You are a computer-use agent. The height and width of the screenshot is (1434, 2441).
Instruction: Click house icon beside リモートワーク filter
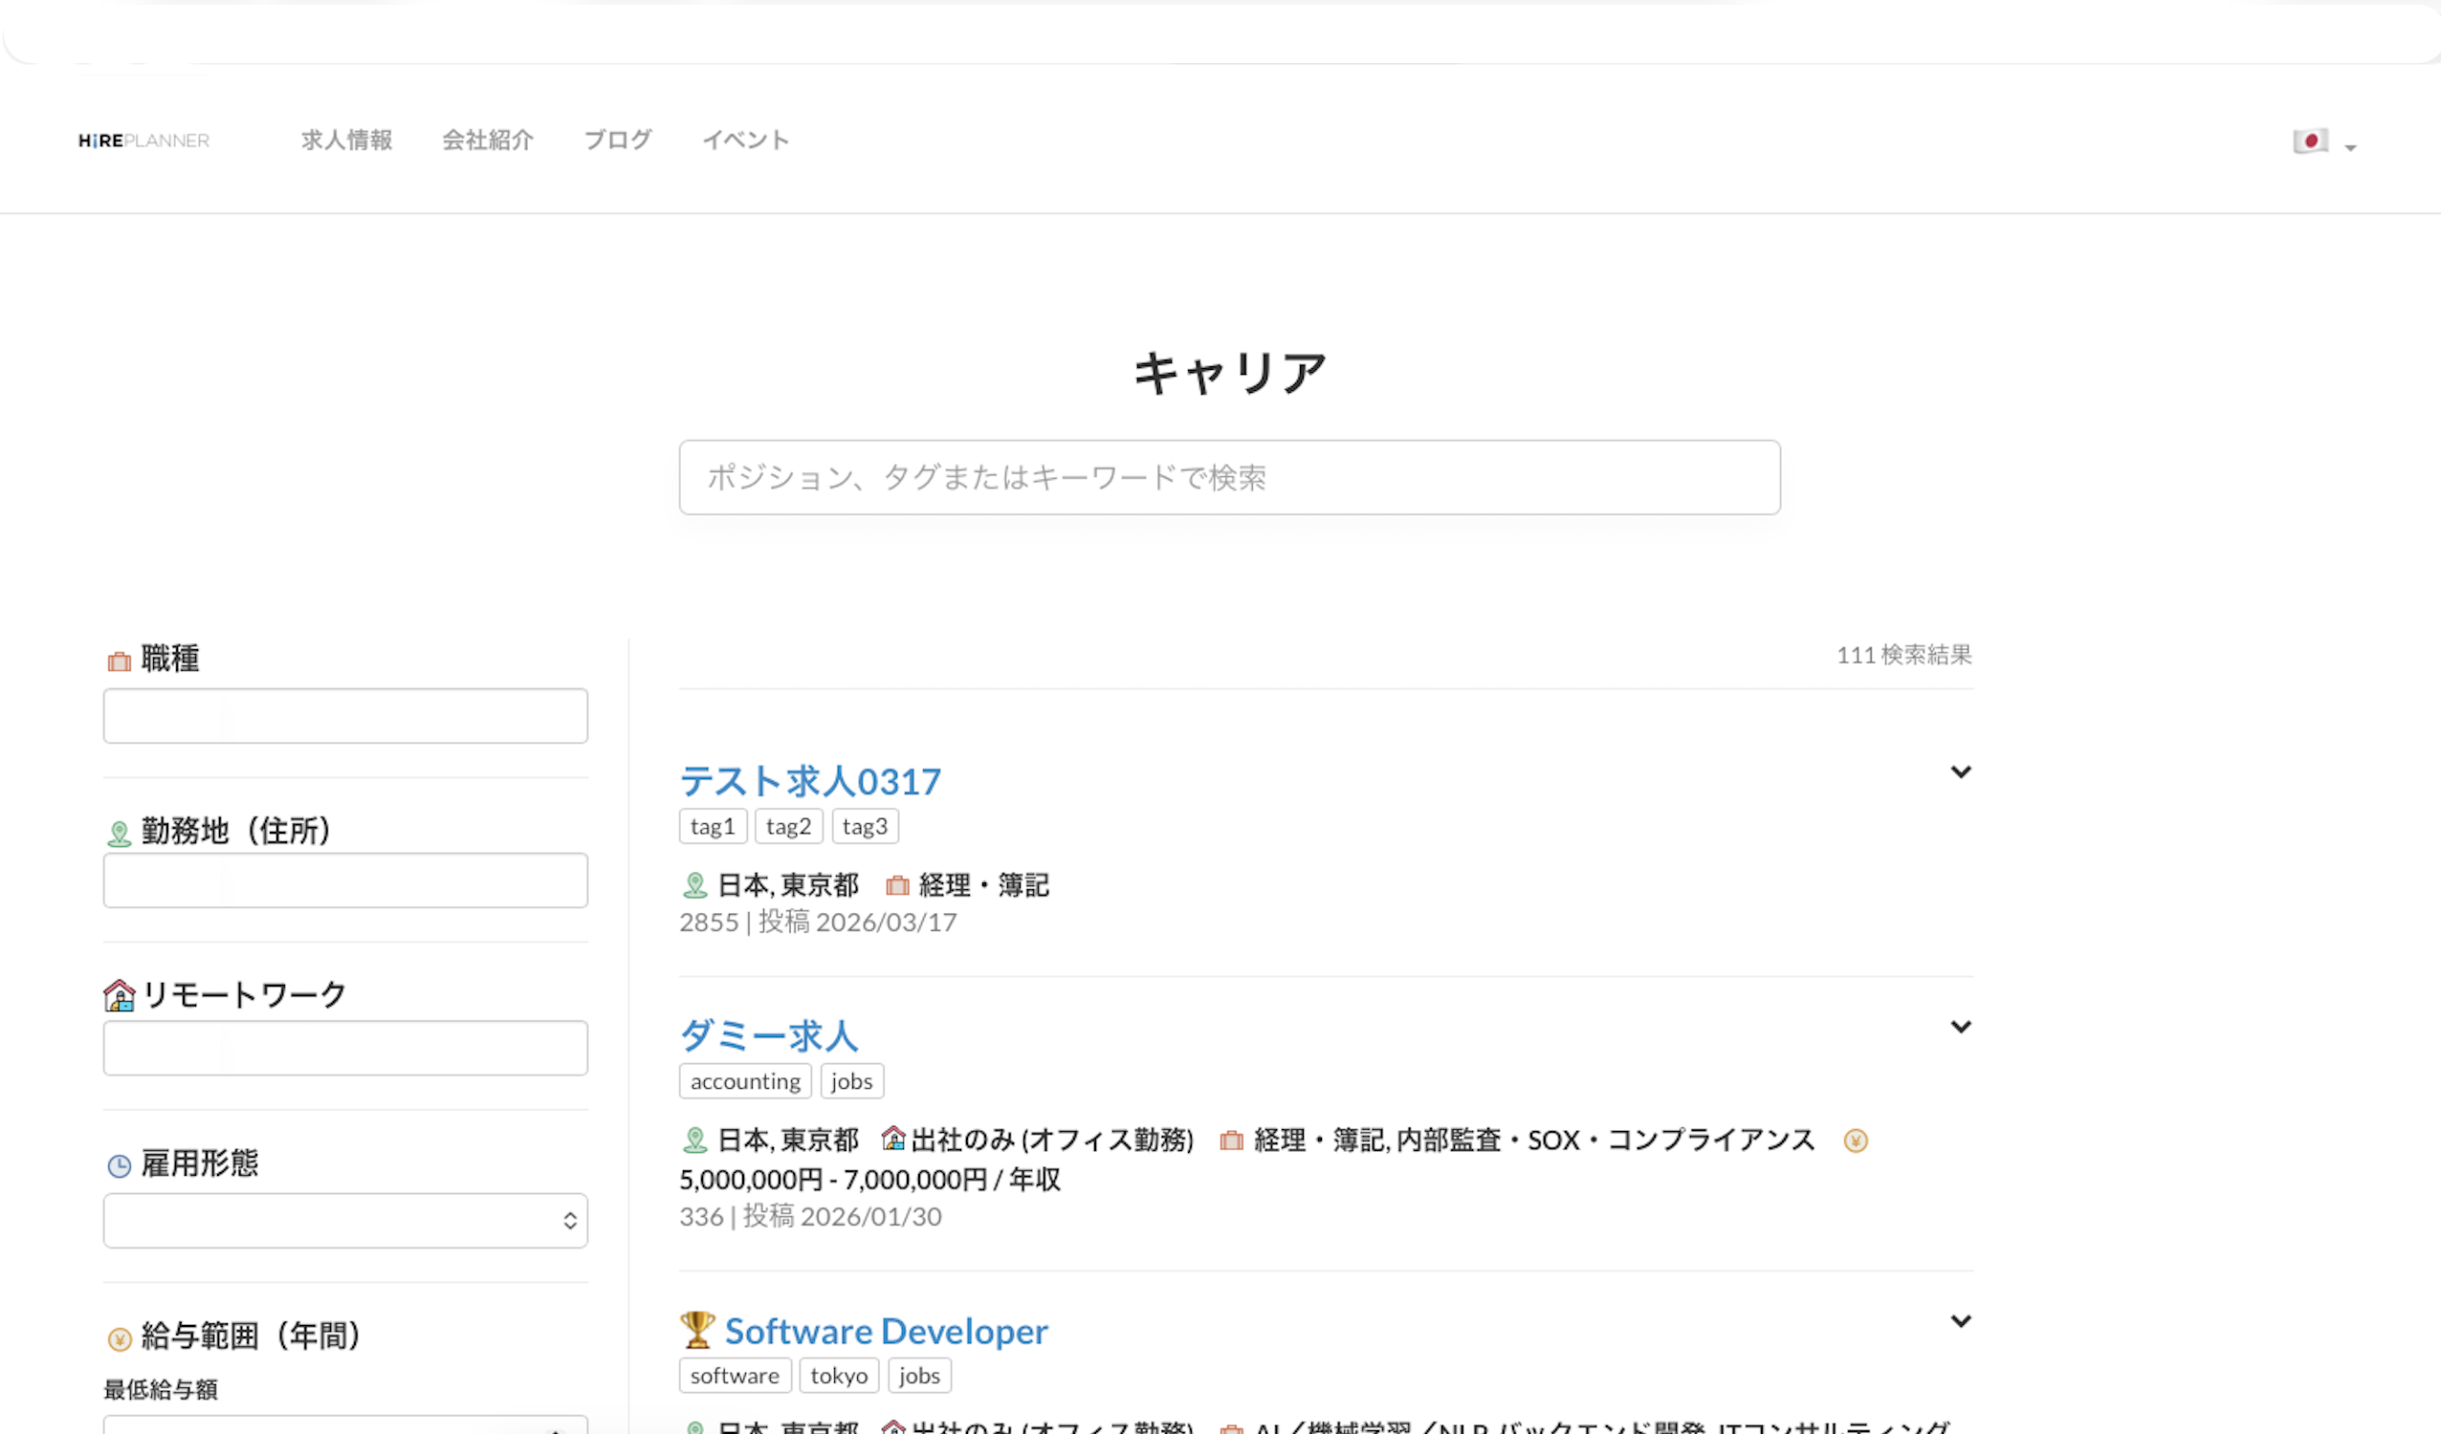pos(120,995)
